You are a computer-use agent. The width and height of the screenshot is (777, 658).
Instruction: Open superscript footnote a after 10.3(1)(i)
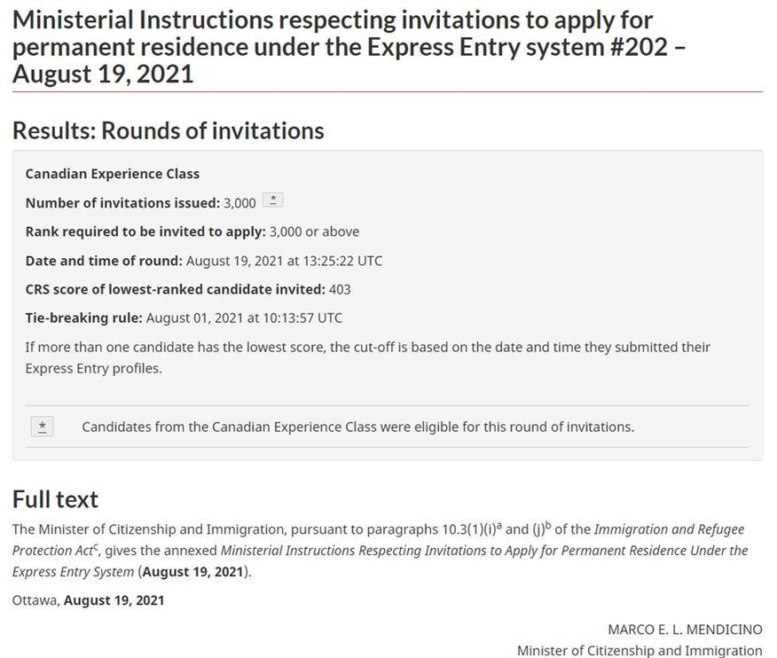(x=499, y=524)
